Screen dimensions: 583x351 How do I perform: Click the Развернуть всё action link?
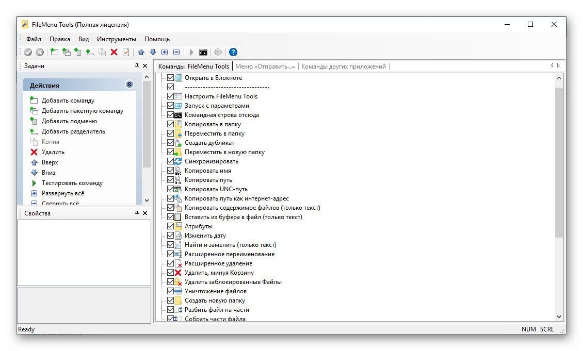pos(63,193)
